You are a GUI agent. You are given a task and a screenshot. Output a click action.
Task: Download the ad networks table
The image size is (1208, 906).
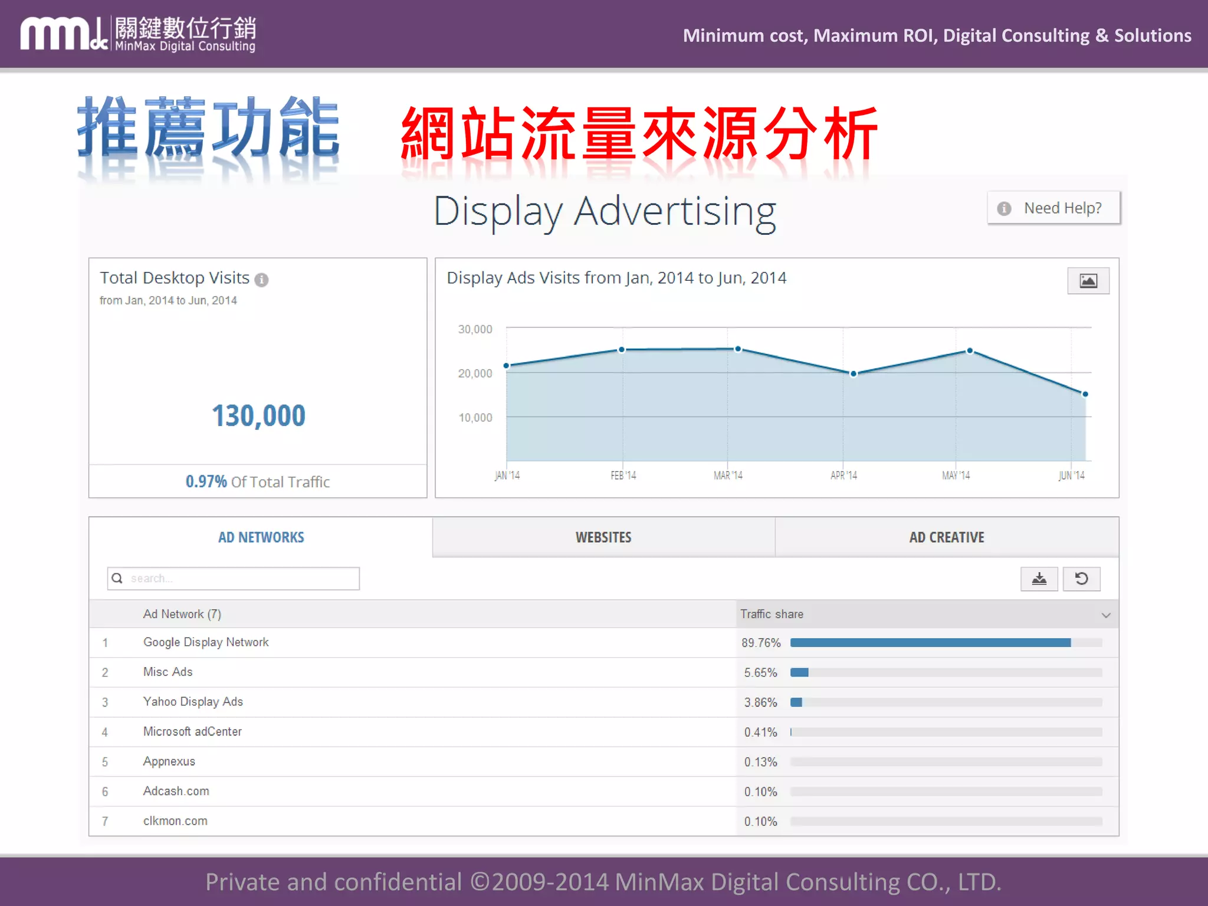(x=1039, y=579)
